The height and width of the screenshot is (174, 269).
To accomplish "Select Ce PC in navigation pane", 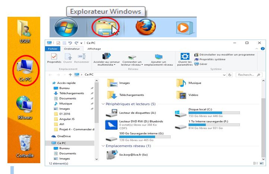I will (x=70, y=143).
